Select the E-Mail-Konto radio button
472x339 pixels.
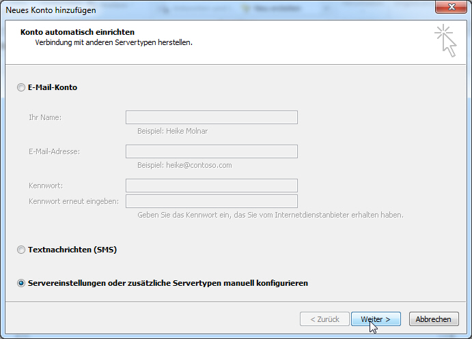(x=21, y=87)
